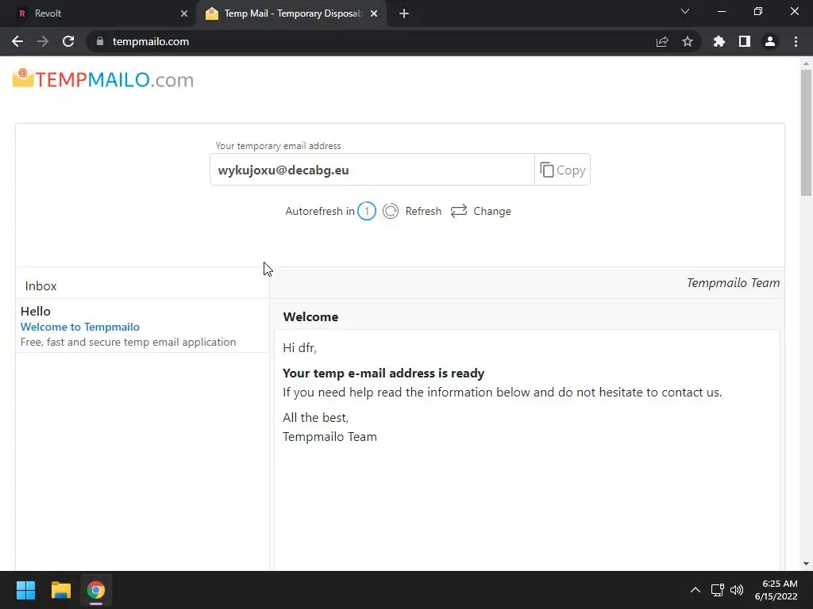
Task: Show hidden system tray icons
Action: tap(695, 590)
